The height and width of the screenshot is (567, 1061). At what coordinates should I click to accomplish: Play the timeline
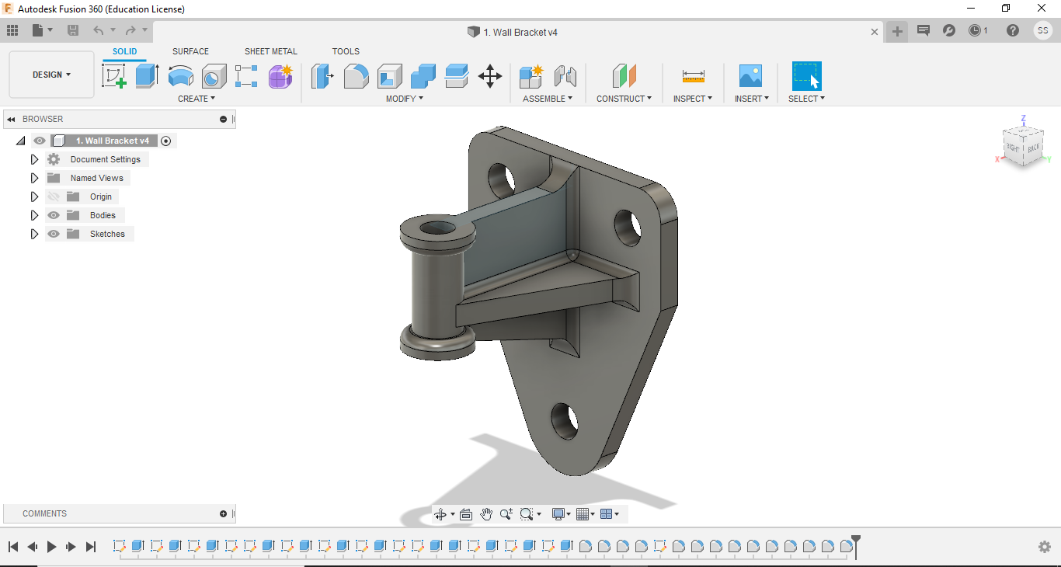[x=51, y=547]
